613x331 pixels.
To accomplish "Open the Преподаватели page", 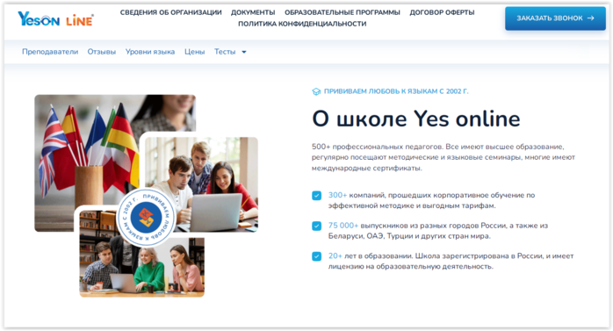I will [50, 52].
